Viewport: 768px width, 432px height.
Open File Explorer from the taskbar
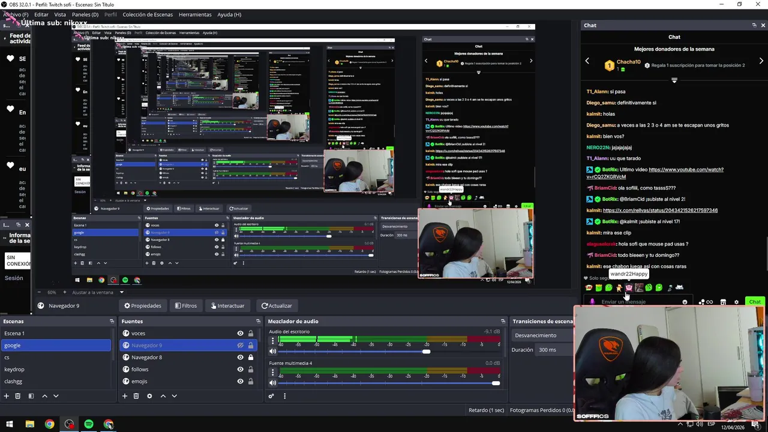(29, 424)
